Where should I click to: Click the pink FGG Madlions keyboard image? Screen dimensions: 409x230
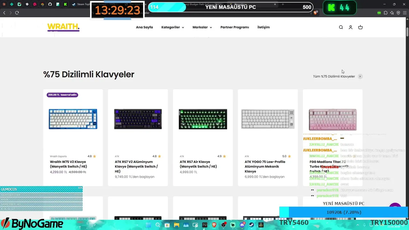pyautogui.click(x=333, y=119)
